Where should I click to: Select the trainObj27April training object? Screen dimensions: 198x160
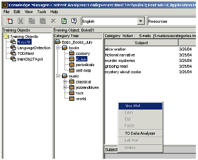tap(30, 59)
